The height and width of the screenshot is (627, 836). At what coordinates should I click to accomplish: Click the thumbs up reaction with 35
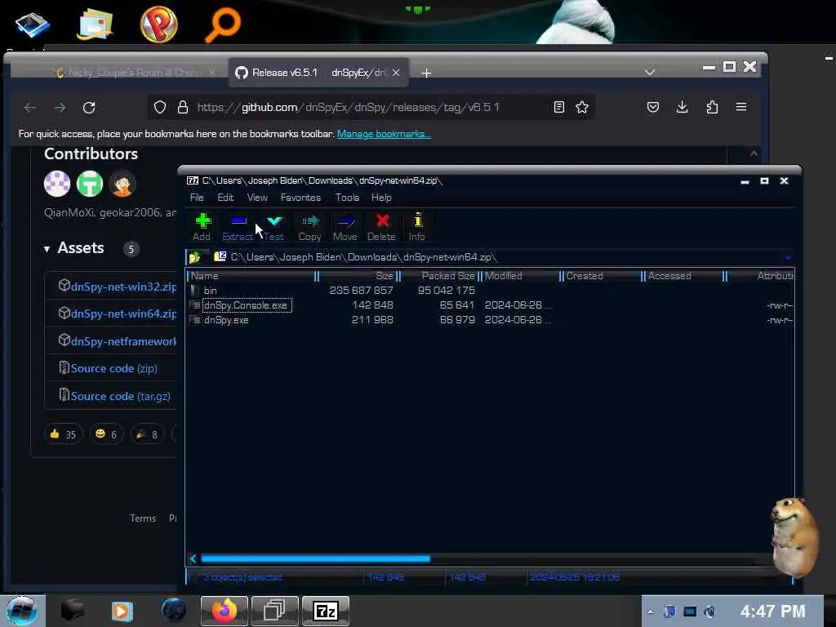click(x=64, y=434)
